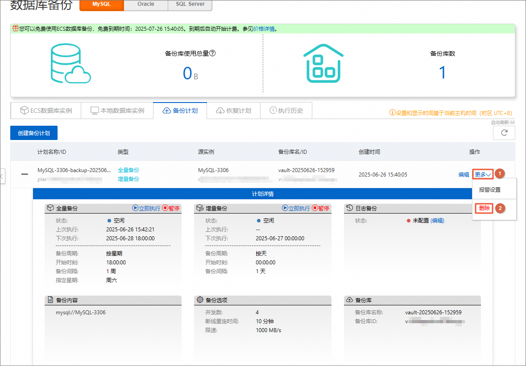This screenshot has width=526, height=366.
Task: Click the help icon beside 备份库使用总量
Action: pyautogui.click(x=212, y=53)
